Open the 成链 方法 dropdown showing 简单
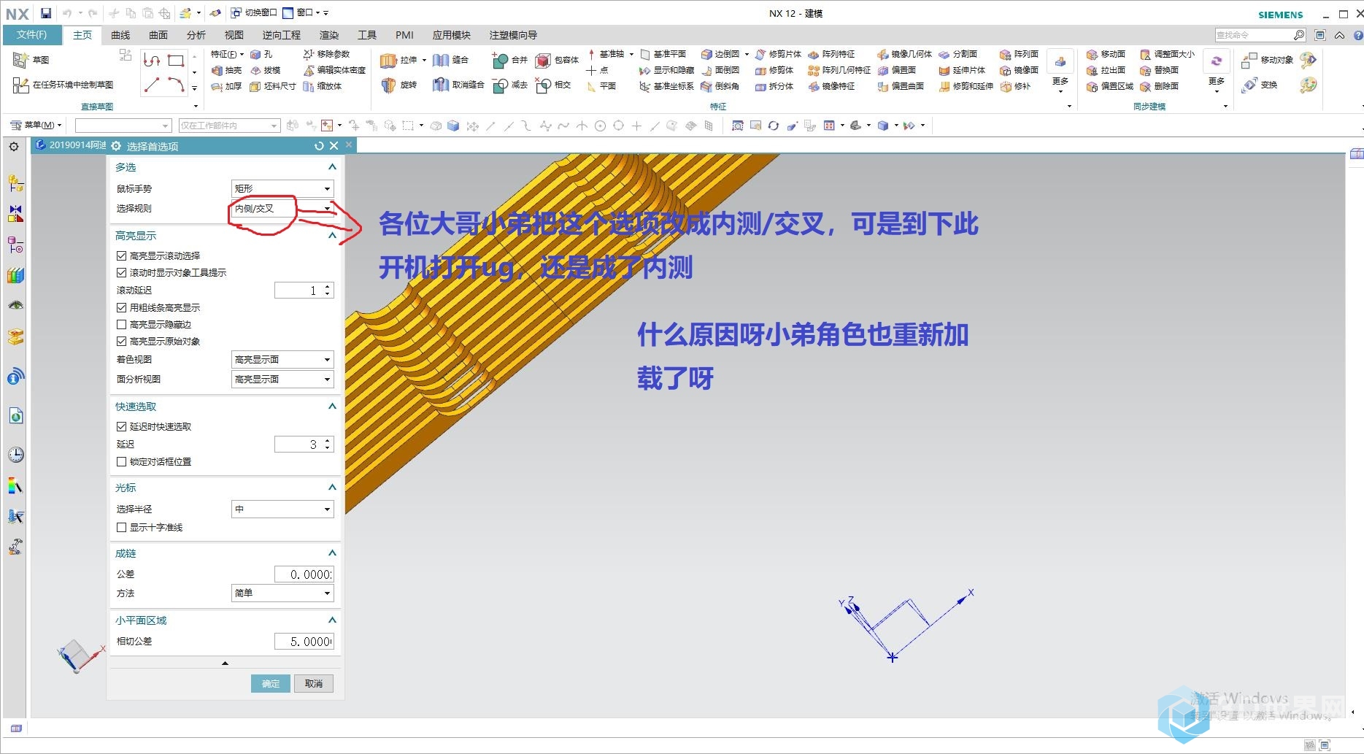The image size is (1364, 754). coord(282,593)
